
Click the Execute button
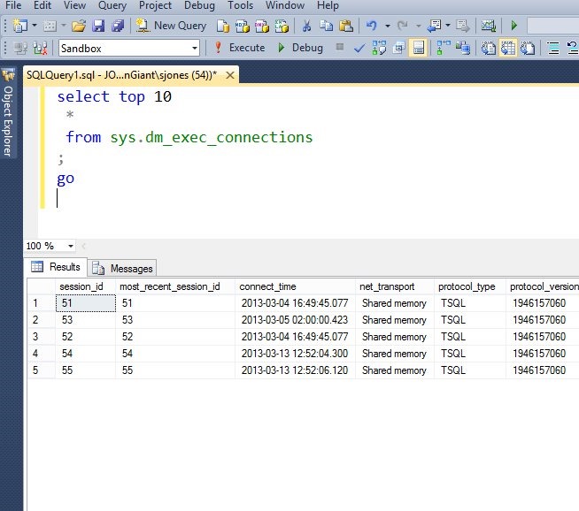pos(239,48)
